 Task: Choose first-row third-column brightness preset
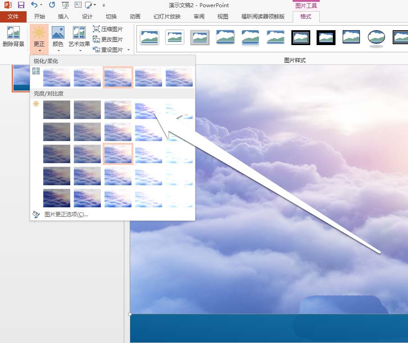[118, 110]
